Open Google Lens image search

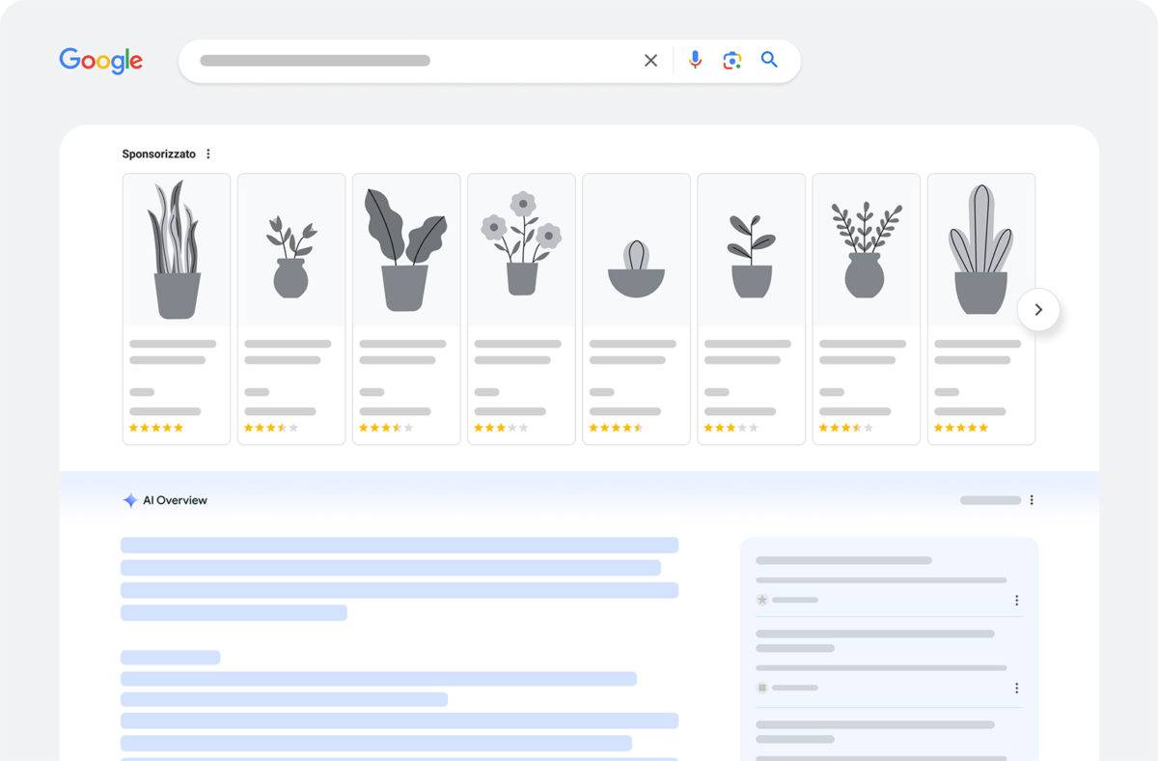pyautogui.click(x=732, y=61)
